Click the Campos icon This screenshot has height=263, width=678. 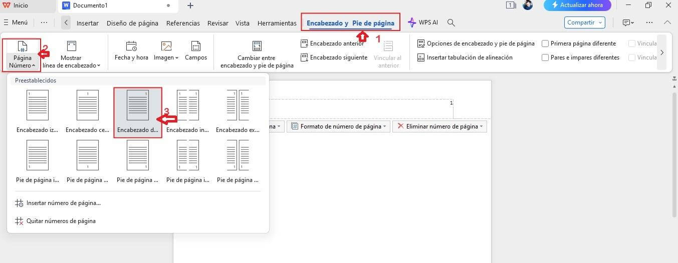[196, 46]
